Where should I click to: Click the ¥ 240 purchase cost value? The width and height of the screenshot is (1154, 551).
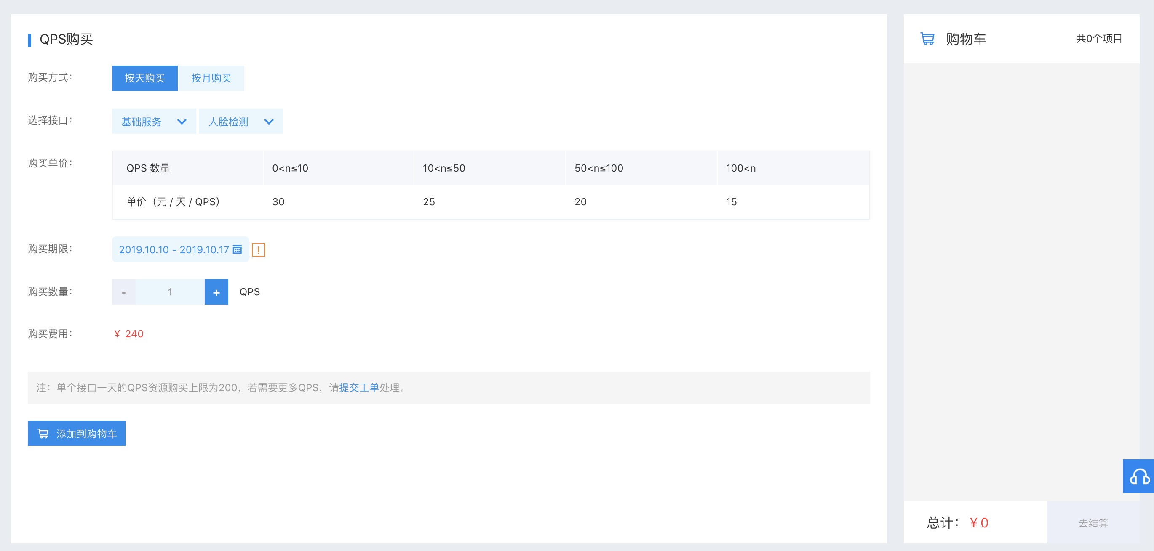pos(129,334)
